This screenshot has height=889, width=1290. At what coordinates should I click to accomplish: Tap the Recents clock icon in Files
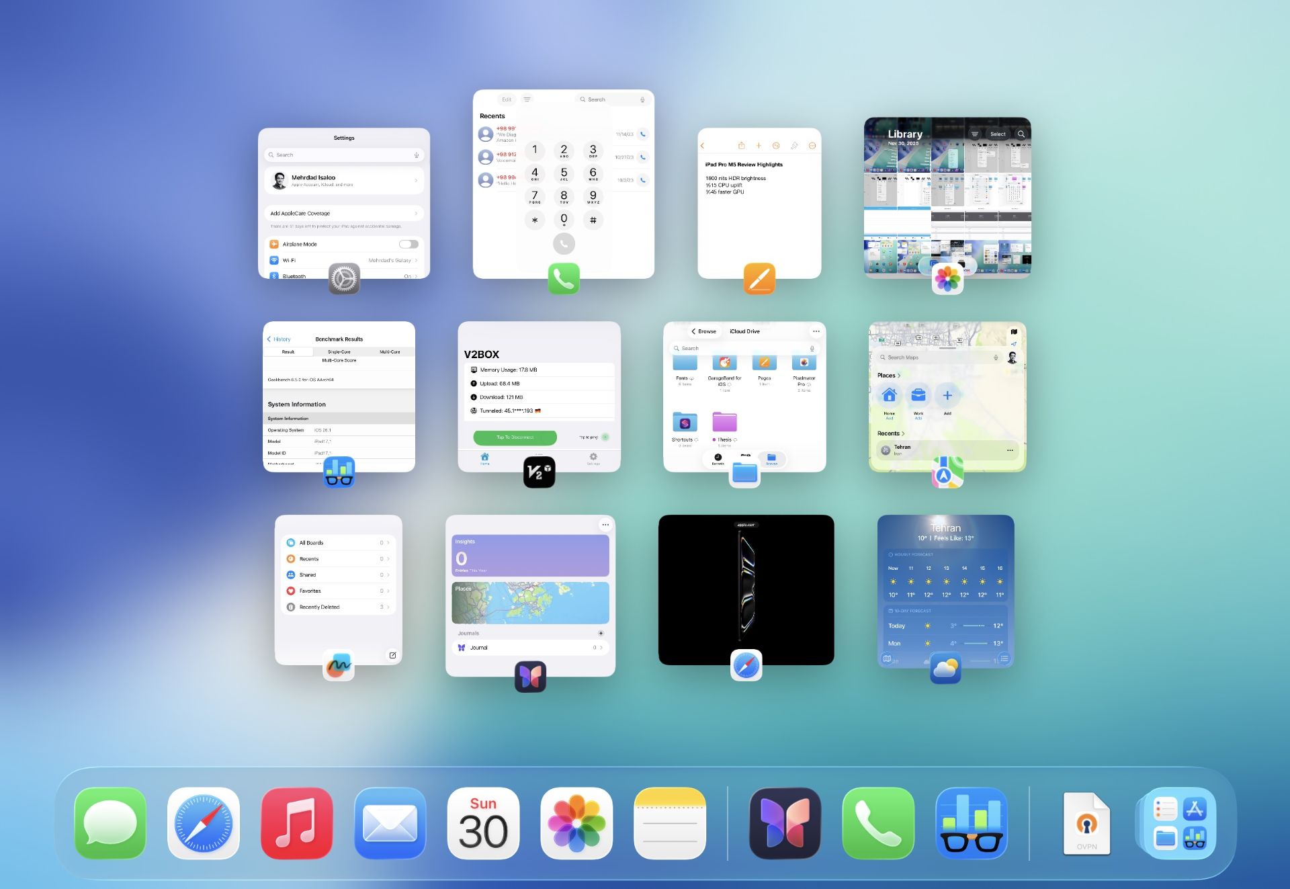point(718,457)
